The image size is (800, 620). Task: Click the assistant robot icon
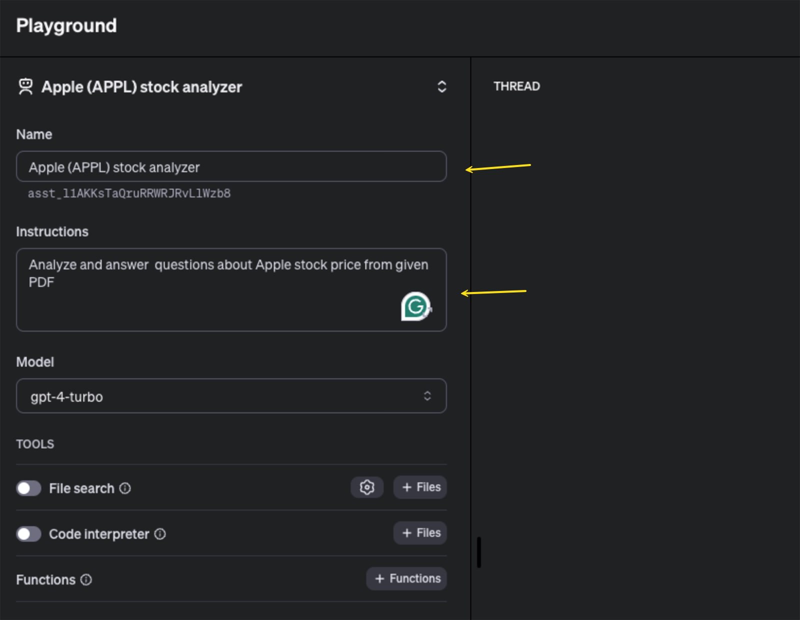[x=25, y=86]
